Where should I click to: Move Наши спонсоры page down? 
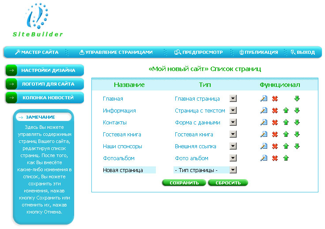(297, 146)
